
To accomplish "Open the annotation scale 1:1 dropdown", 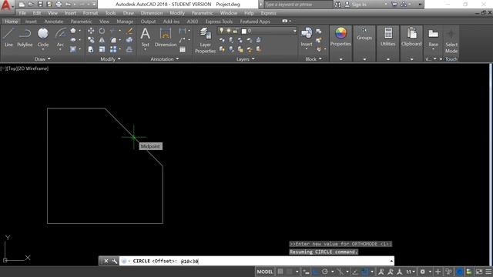I will [411, 272].
